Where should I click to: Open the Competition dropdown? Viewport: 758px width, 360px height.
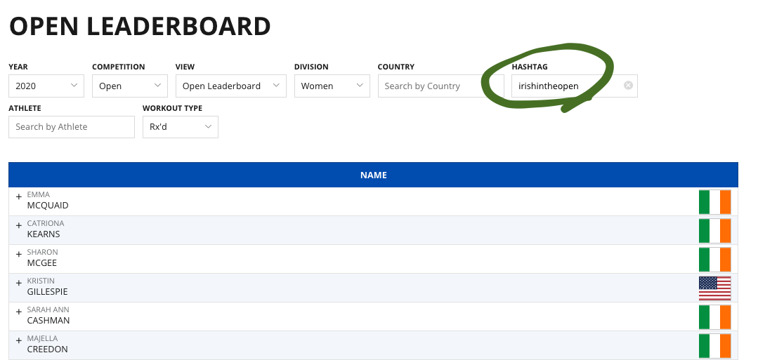pyautogui.click(x=129, y=86)
